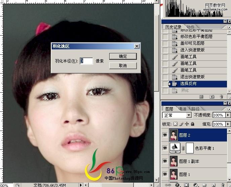Add a layer mask

186,185
